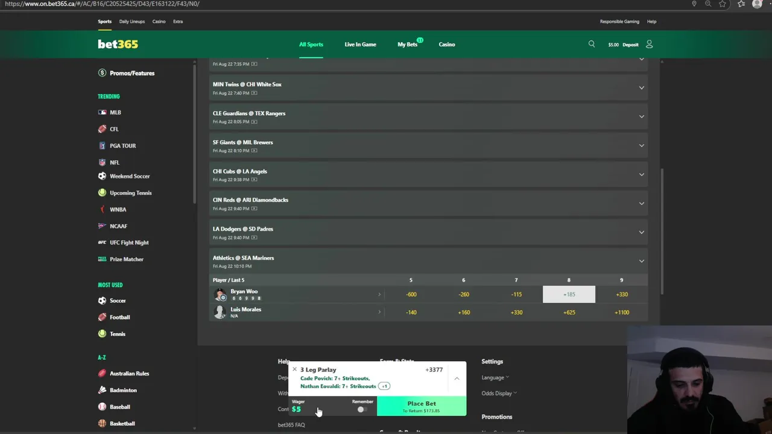Expand MIN Twins @ CHI White Sox

tap(428, 88)
